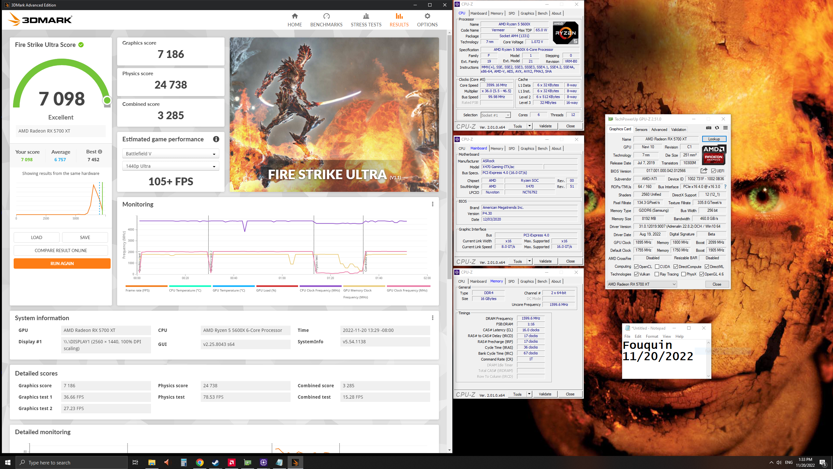Viewport: 833px width, 469px height.
Task: Expand the Tools dropdown arrow in Memory CPU-Z window
Action: click(529, 394)
